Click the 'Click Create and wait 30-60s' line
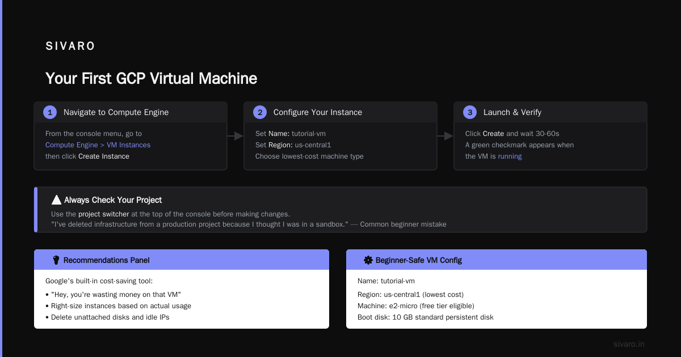The width and height of the screenshot is (681, 357). (512, 134)
